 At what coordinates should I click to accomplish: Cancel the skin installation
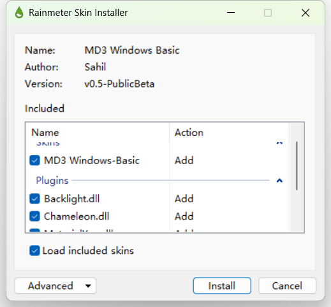(x=287, y=286)
